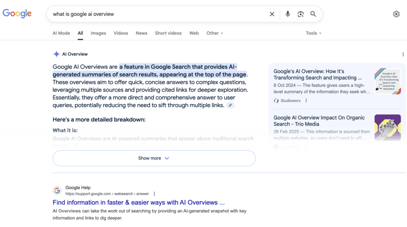
Task: Click the highlighted 'a feature in Google Search' text
Action: pyautogui.click(x=155, y=67)
